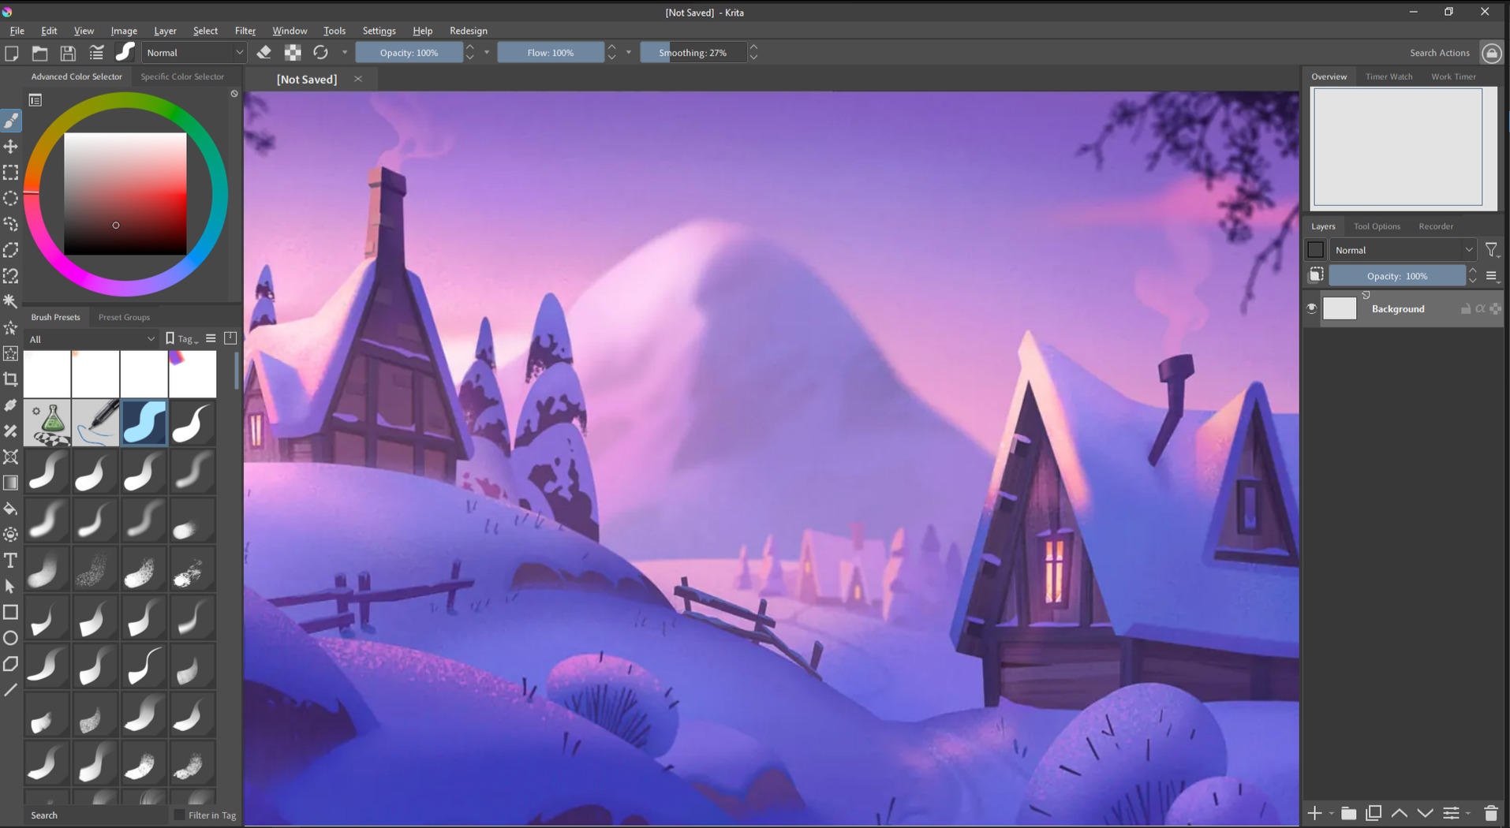Open the brush blending mode Normal dropdown
Image resolution: width=1510 pixels, height=828 pixels.
[x=194, y=53]
